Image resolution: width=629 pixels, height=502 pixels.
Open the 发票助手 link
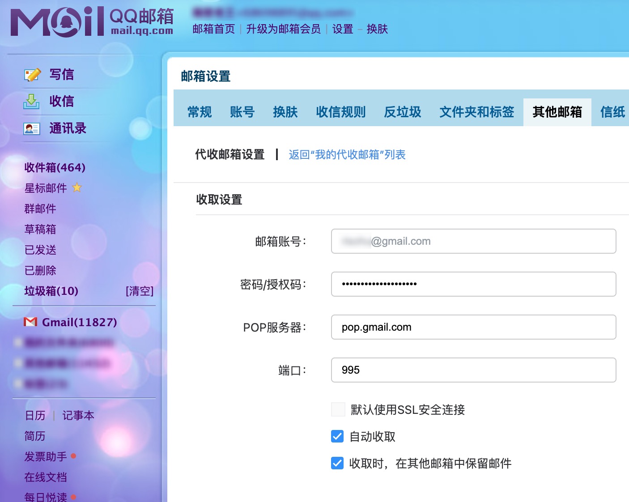tap(46, 457)
